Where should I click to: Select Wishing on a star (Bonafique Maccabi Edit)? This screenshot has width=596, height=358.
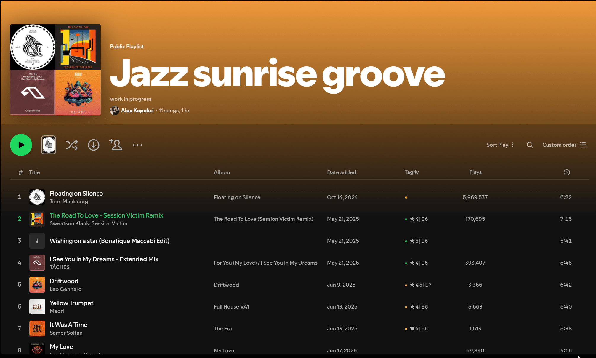tap(110, 241)
